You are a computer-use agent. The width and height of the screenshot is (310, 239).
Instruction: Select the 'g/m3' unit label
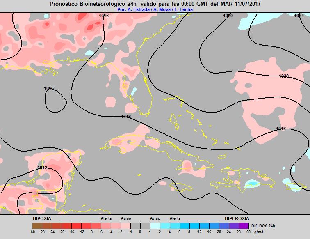click(x=259, y=232)
